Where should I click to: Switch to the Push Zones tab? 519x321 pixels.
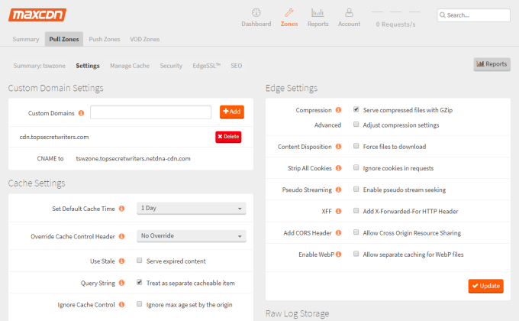pos(105,39)
